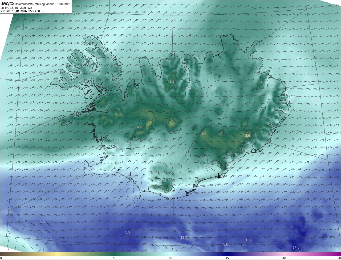Click the color scale tick label 15
The width and height of the screenshot is (341, 260).
click(227, 258)
